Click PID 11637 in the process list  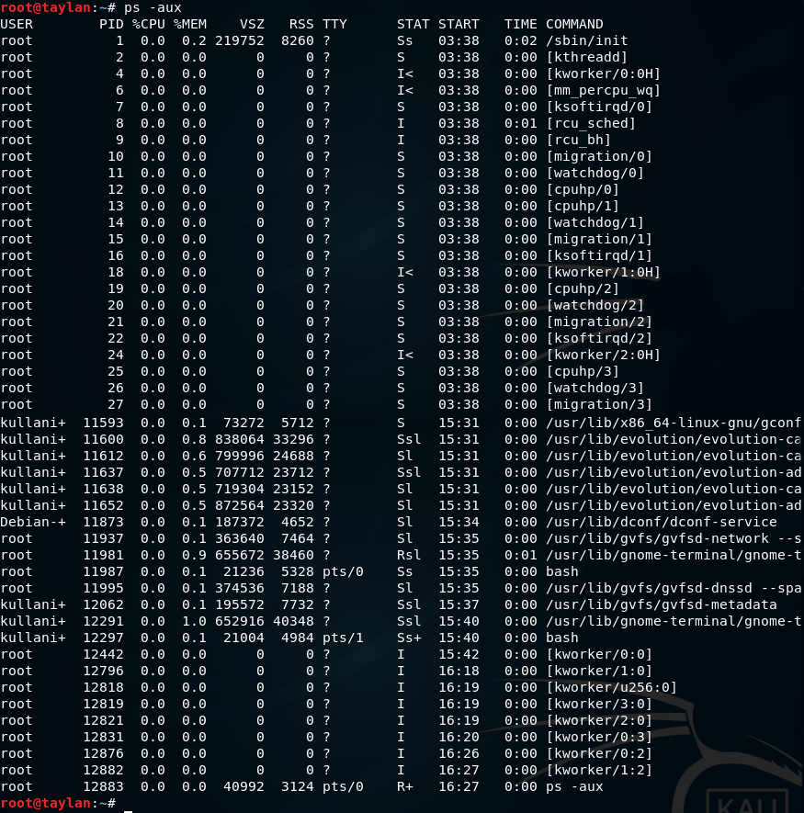[x=103, y=473]
